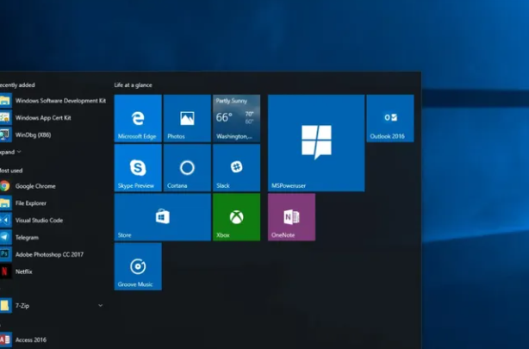Launch the Groove Music tile

138,266
